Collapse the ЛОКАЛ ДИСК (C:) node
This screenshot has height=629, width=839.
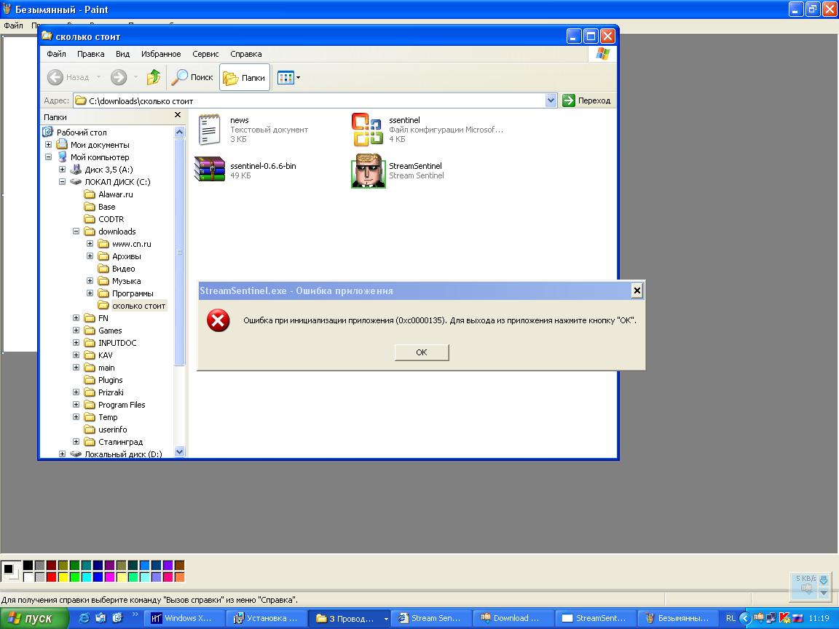pyautogui.click(x=62, y=181)
